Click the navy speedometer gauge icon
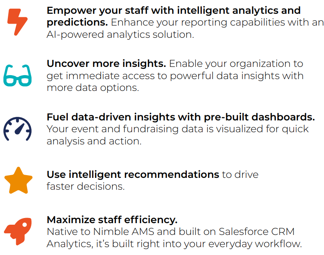324x255 pixels. (x=17, y=129)
